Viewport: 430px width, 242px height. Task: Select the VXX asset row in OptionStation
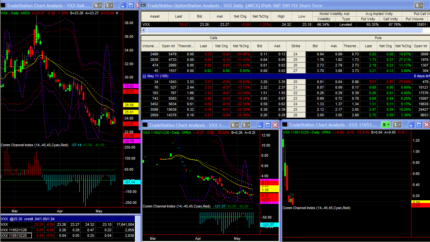point(285,24)
